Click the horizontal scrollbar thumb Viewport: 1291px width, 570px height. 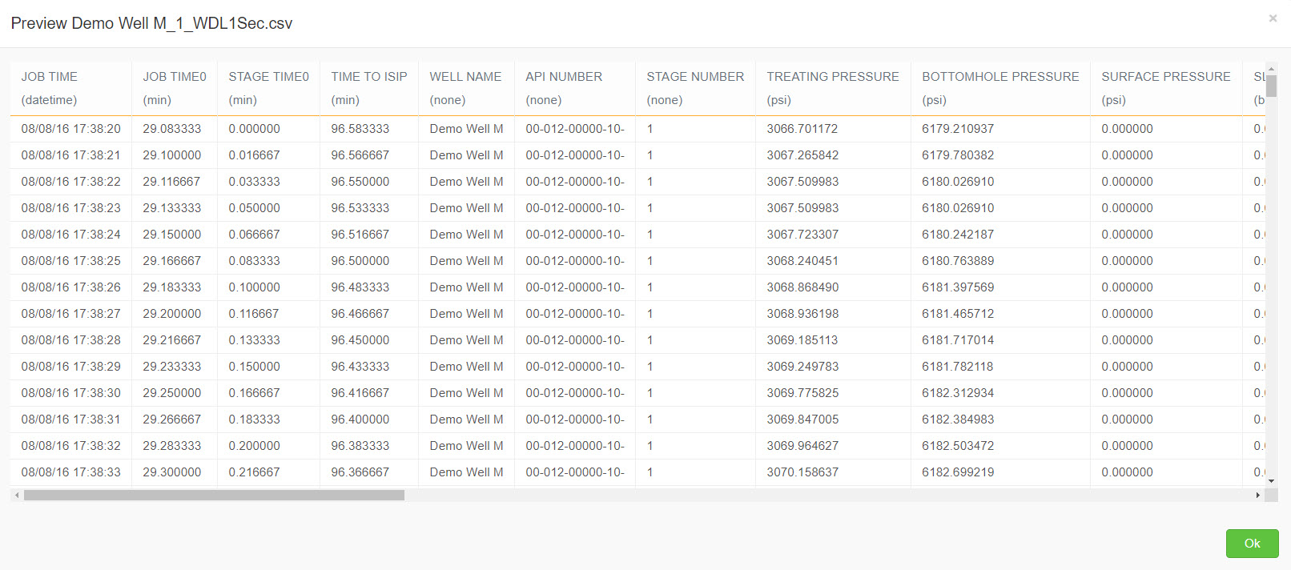pyautogui.click(x=214, y=496)
